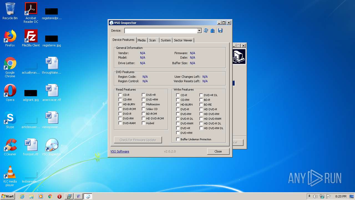This screenshot has width=355, height=200.
Task: Select the fromjoin.rtf desktop file
Action: 31,147
